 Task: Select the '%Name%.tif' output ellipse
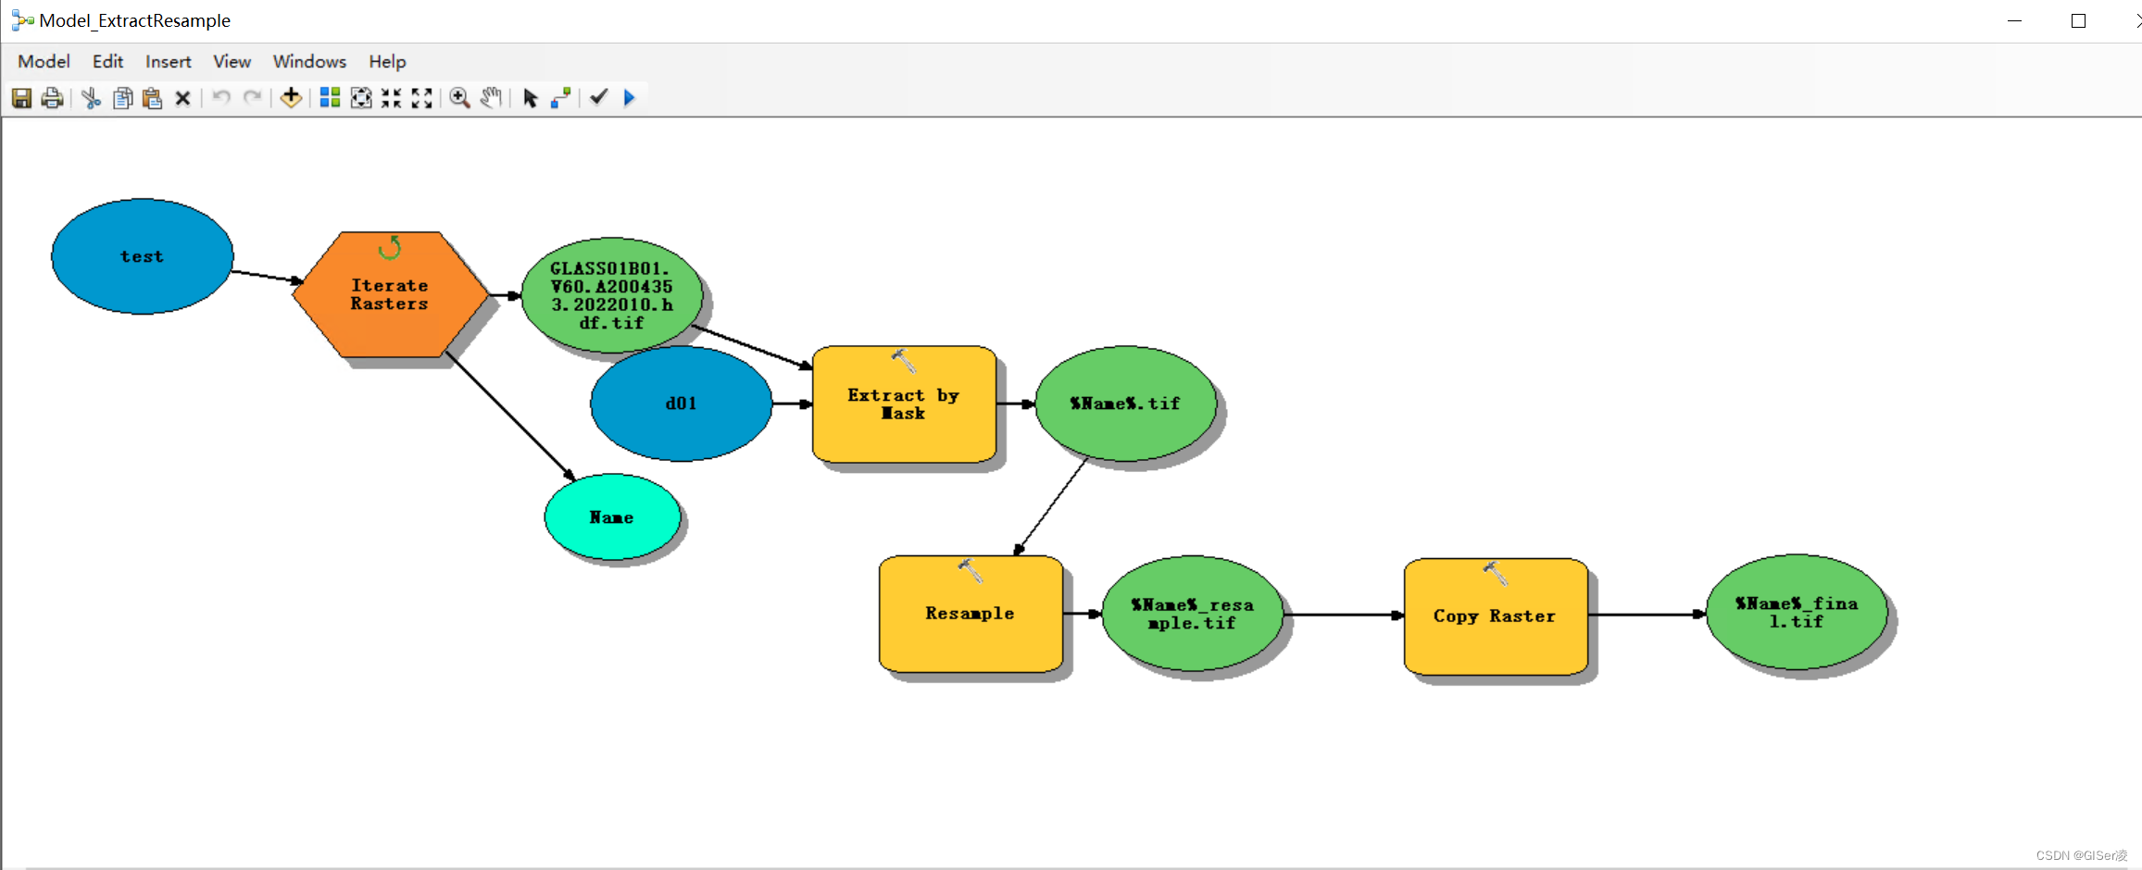pyautogui.click(x=1125, y=404)
